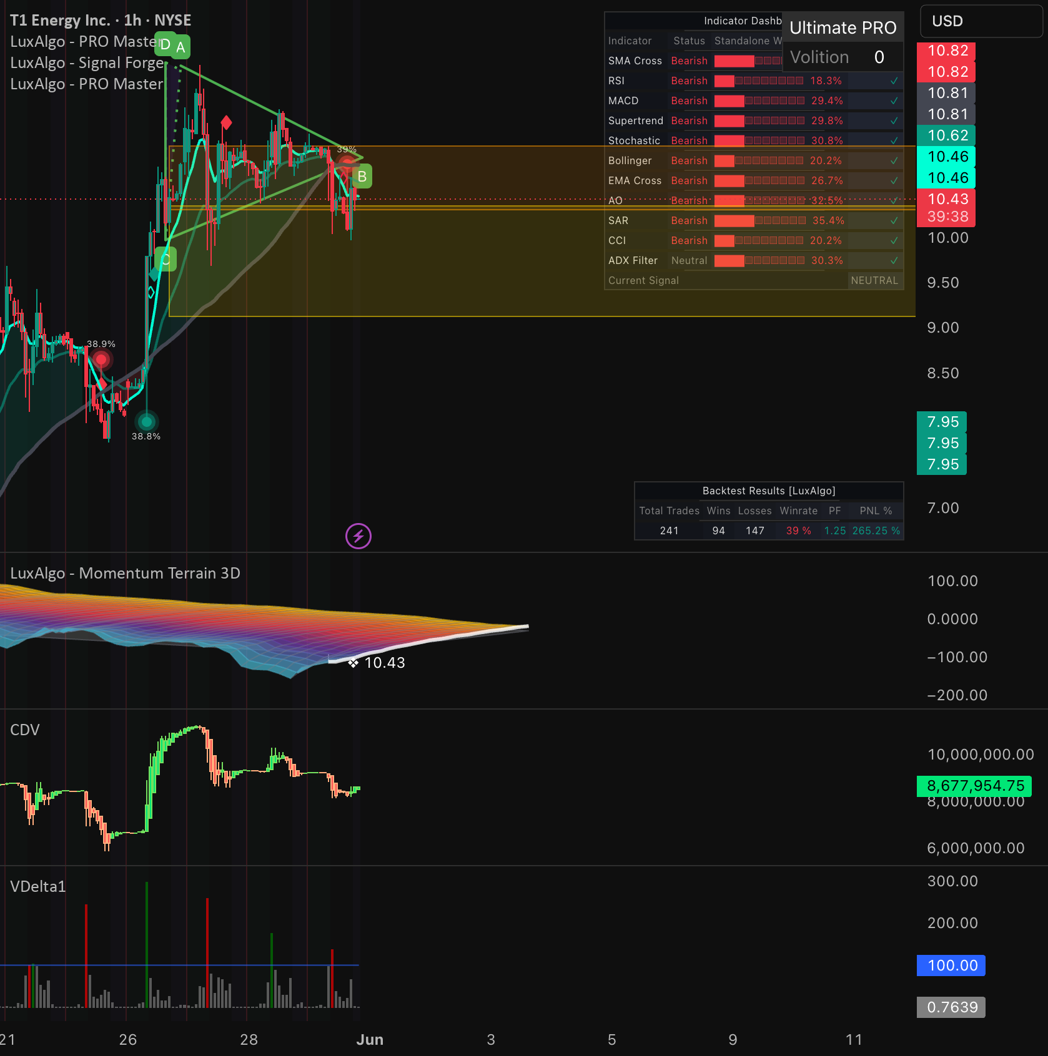Viewport: 1048px width, 1056px height.
Task: Click the 10.43 price marker in Momentum pane
Action: point(377,663)
